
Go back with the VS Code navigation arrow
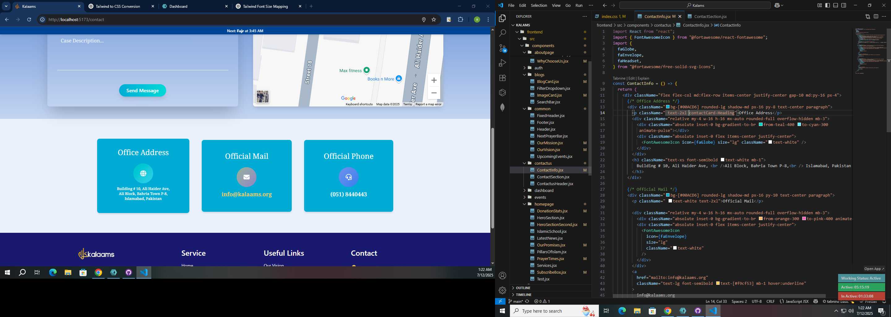[x=605, y=6]
